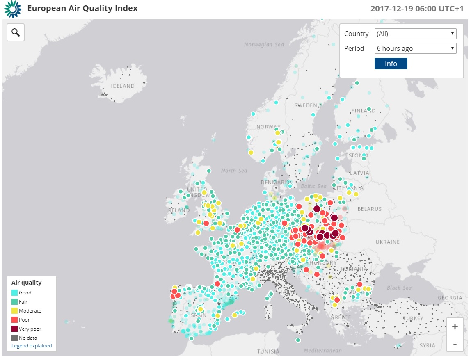Click the timestamp 2017-12-19 06:00 UTC+1
471x356 pixels.
pos(416,9)
